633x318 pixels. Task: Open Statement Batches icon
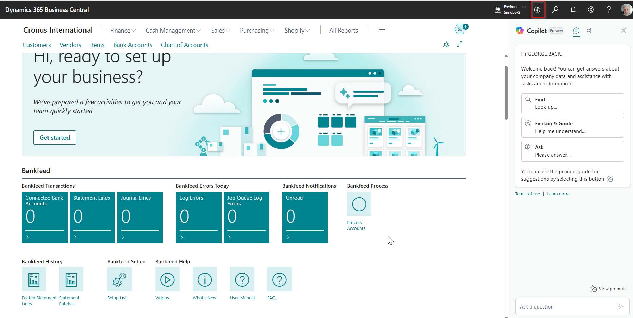tap(71, 279)
